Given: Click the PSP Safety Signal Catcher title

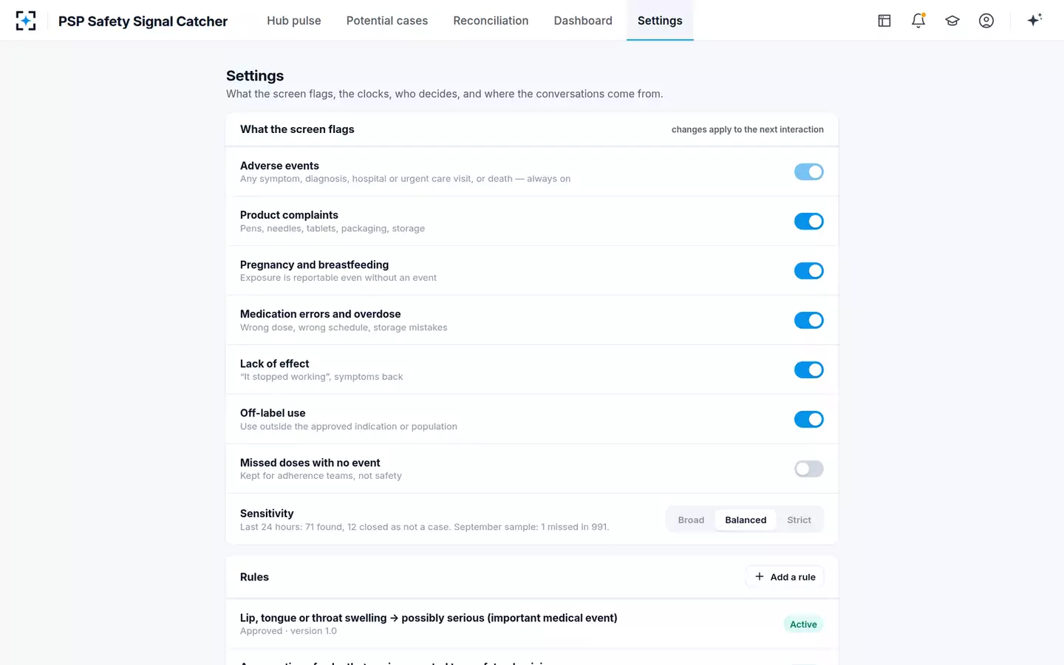Looking at the screenshot, I should pyautogui.click(x=143, y=21).
